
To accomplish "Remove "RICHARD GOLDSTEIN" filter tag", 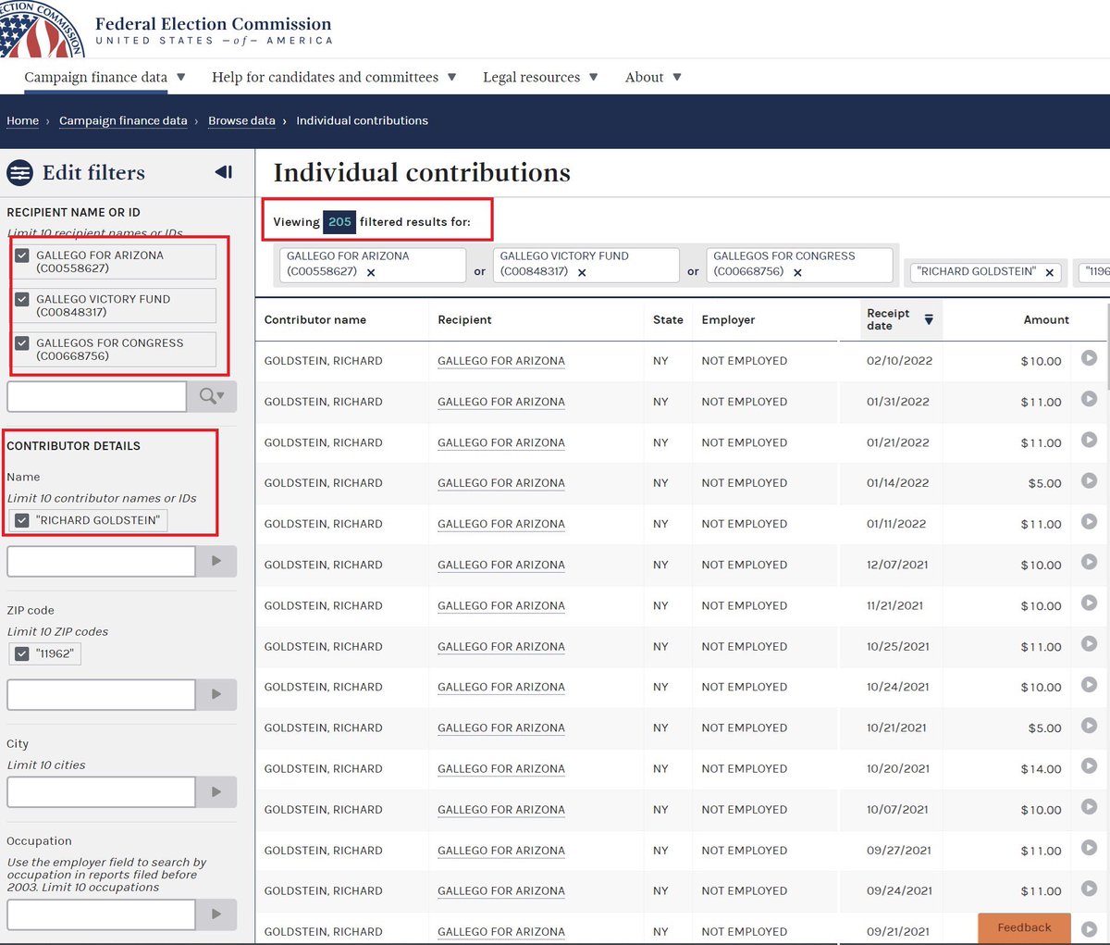I will pos(1050,273).
